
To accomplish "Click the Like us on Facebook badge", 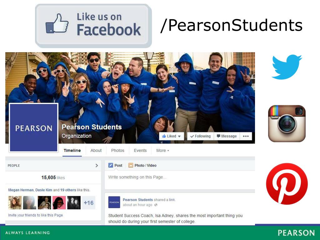I will tap(93, 26).
